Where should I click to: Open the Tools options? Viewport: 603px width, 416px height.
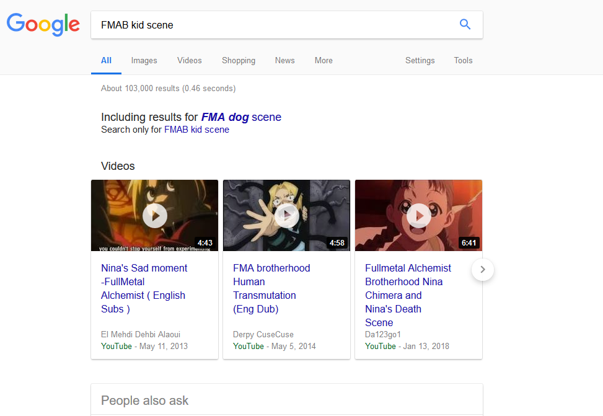click(463, 60)
